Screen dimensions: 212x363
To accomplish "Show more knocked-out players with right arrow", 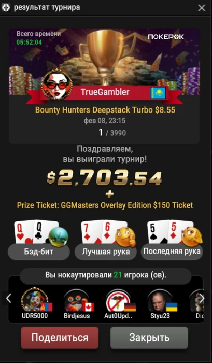I will coord(202,298).
